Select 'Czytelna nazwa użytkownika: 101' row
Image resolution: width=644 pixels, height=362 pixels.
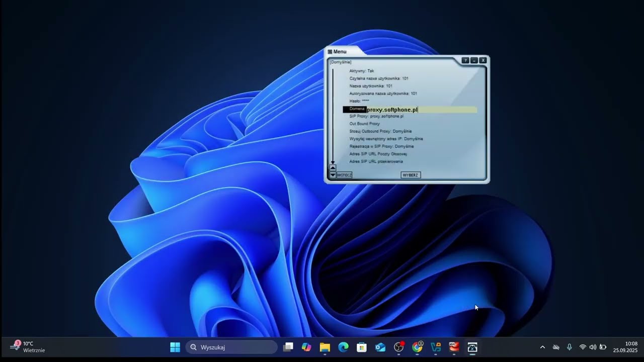pos(379,78)
